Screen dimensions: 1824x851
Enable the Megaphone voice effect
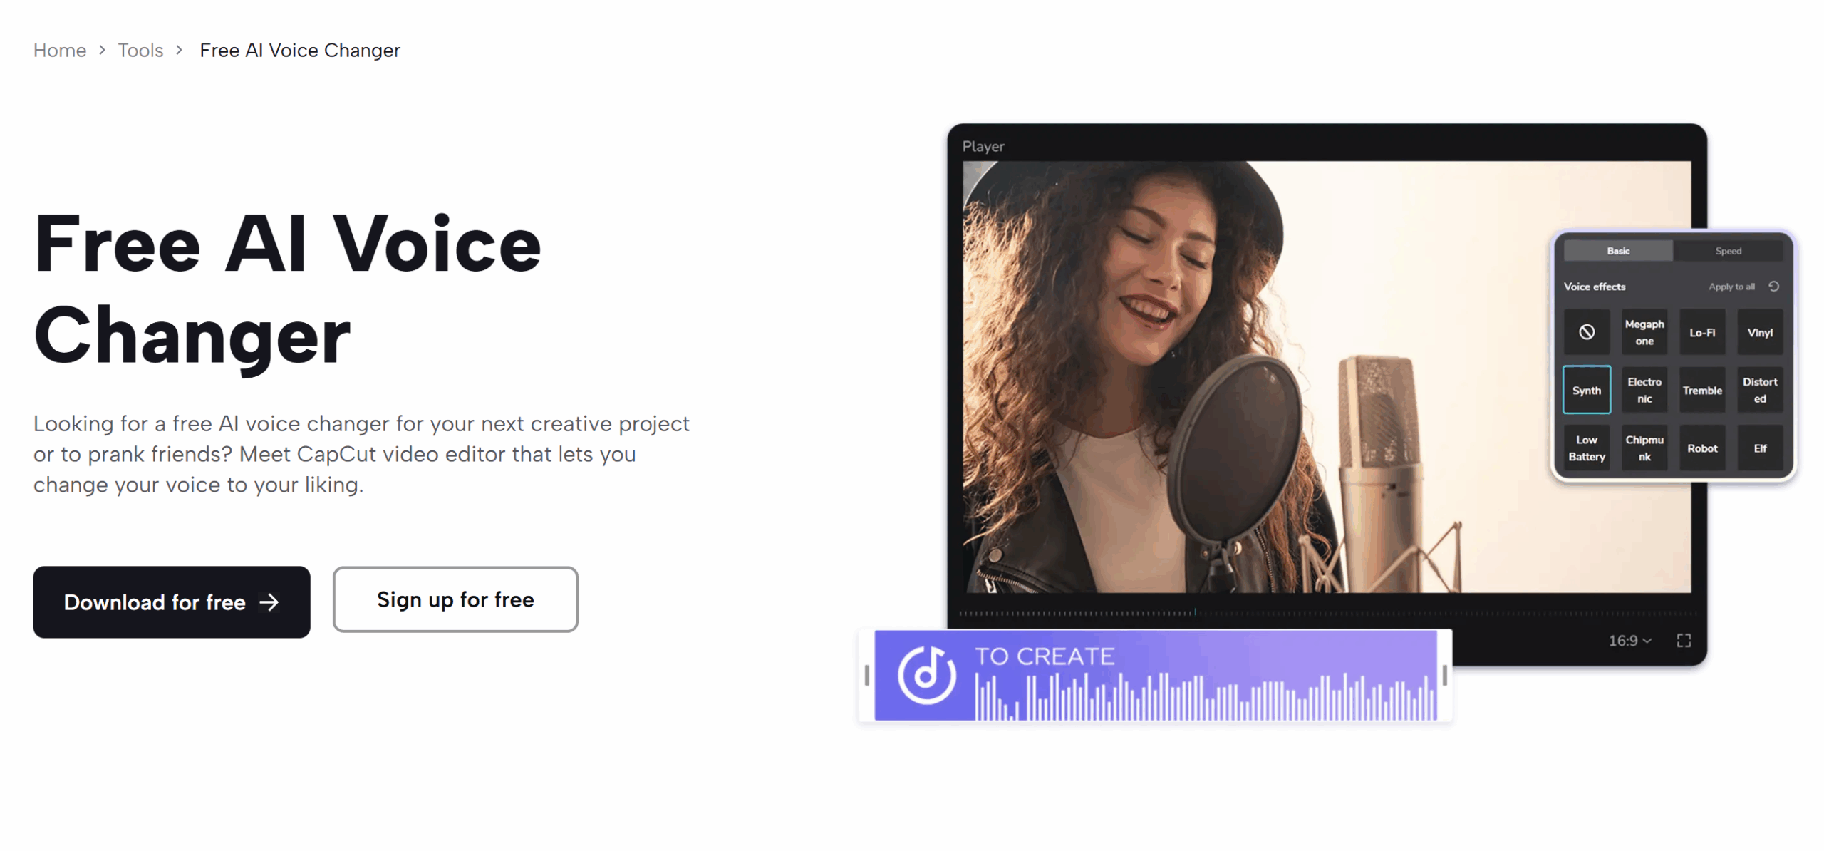1644,333
